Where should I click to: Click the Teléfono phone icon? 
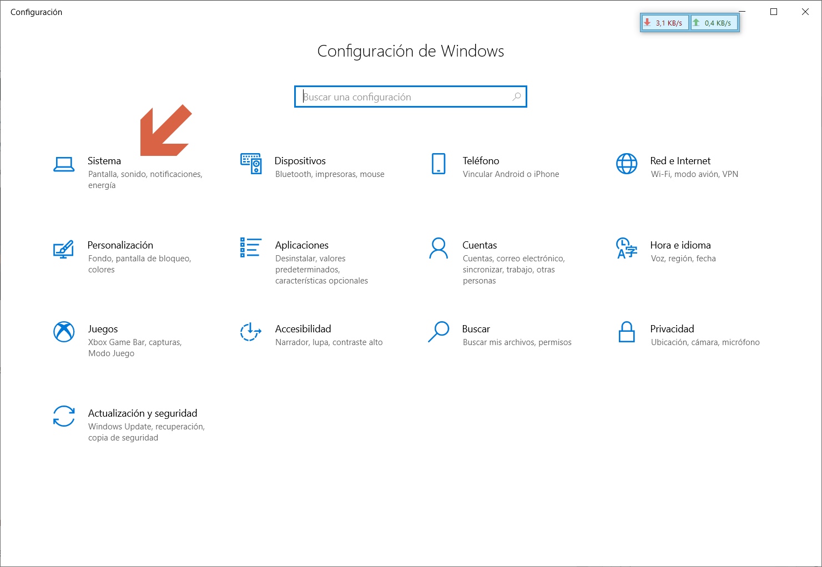tap(438, 164)
